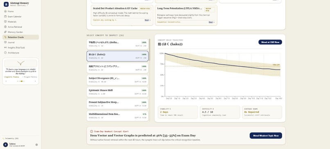
Task: Click the 70% Cliff label on chart
Action: tap(276, 65)
